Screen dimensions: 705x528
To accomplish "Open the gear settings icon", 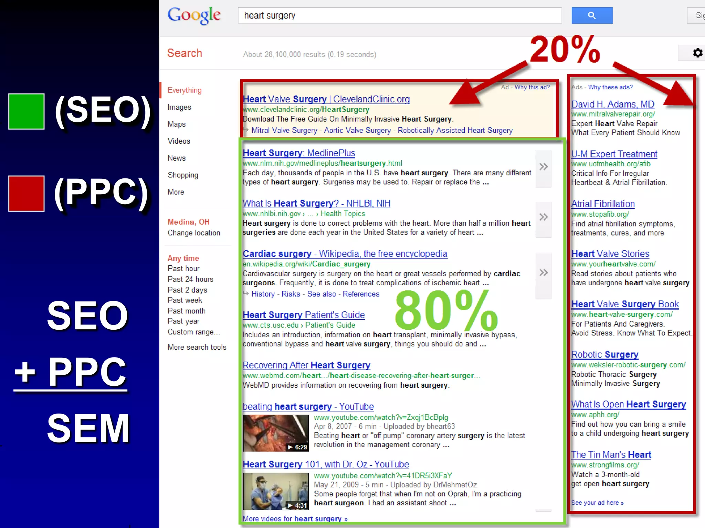I will click(x=697, y=53).
